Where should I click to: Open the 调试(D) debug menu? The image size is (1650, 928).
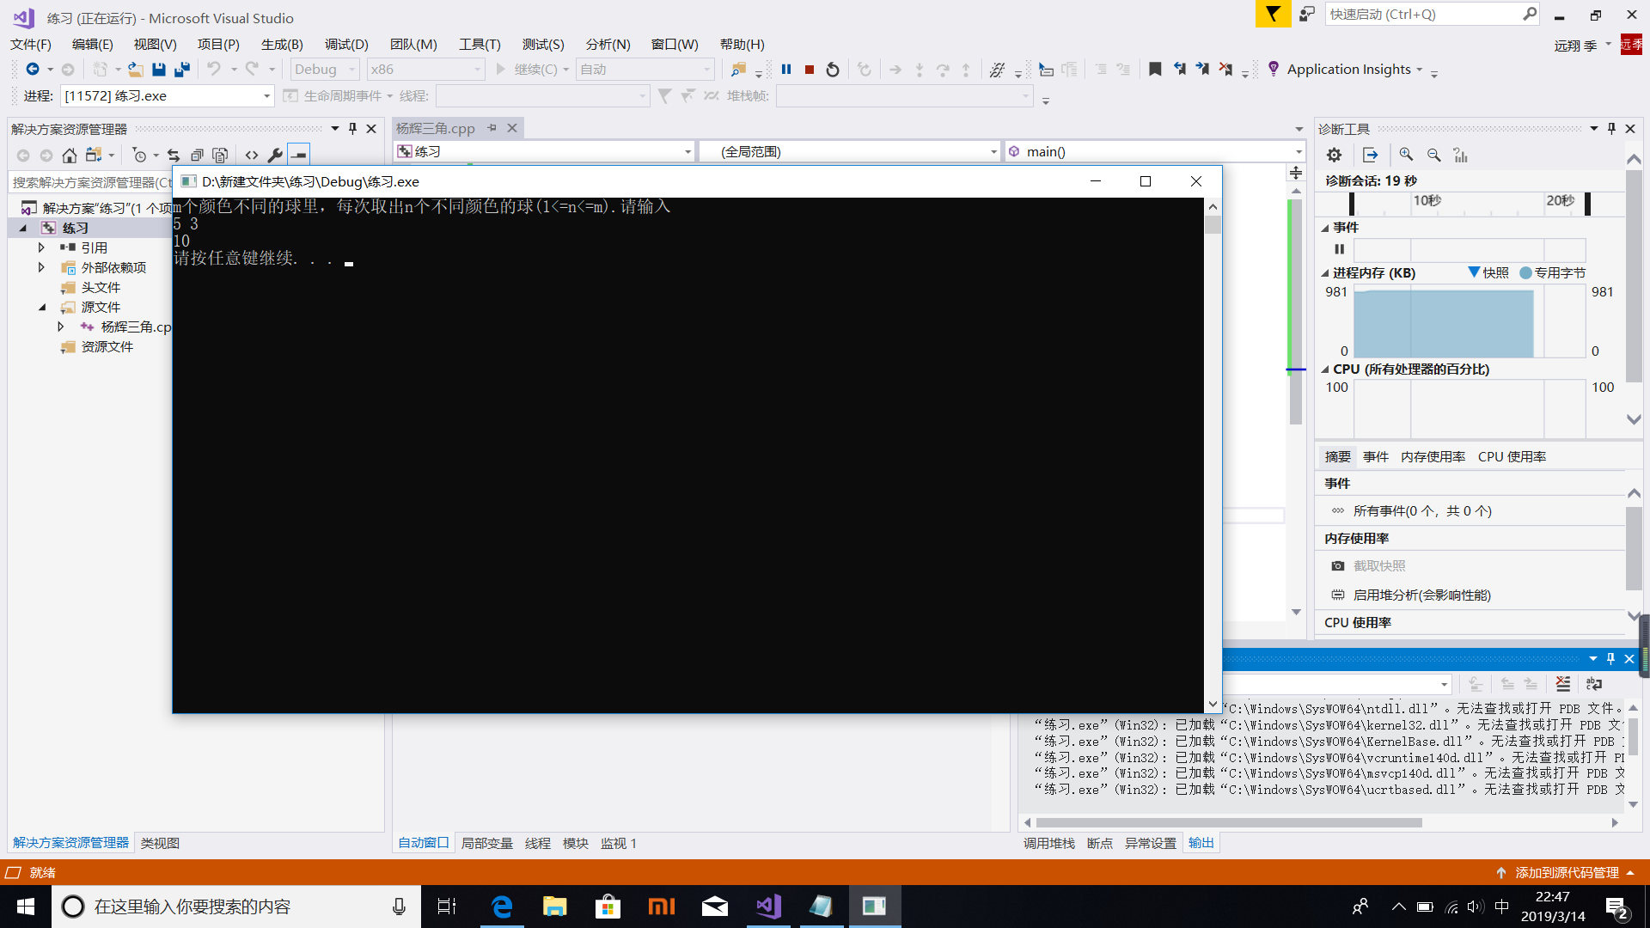click(346, 44)
